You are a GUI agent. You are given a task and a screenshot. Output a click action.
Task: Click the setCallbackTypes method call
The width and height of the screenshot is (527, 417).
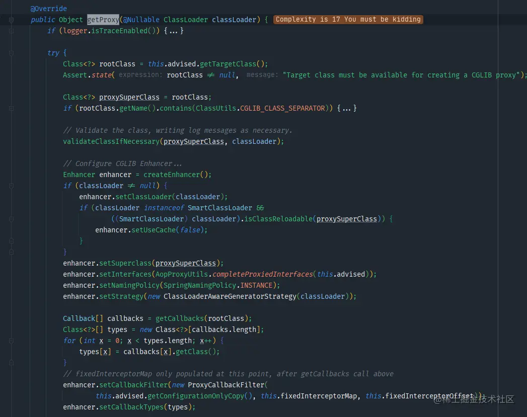(131, 407)
